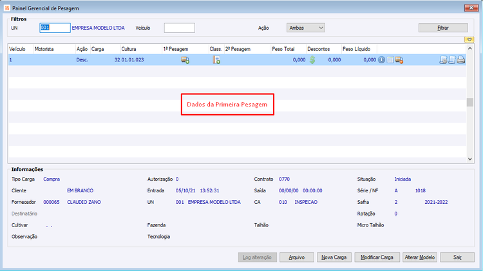Open the Arquivo button

pos(297,257)
